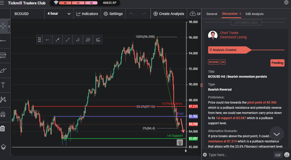Close the Discussion tab
The image size is (291, 160).
tap(240, 14)
